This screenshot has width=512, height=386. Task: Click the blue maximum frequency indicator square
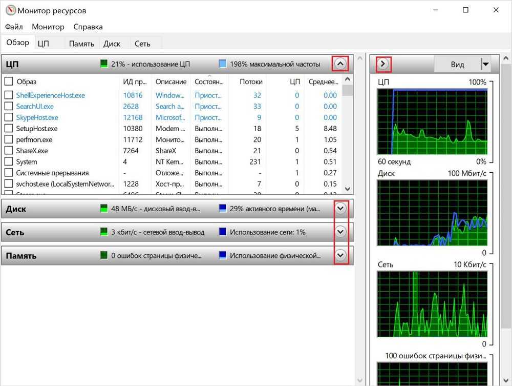(x=222, y=64)
